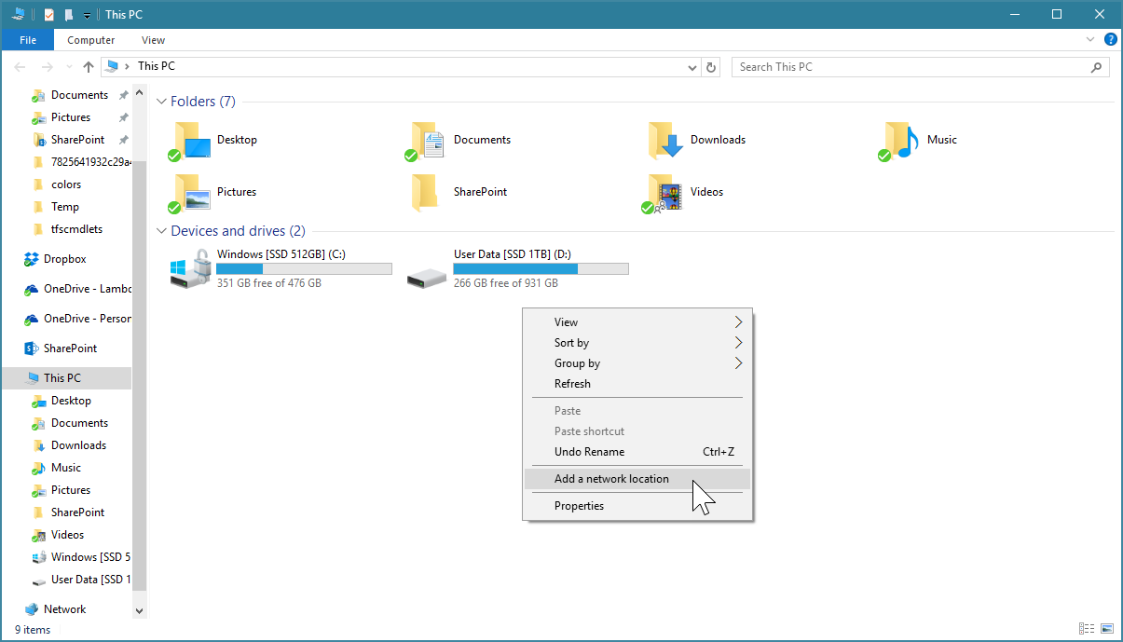Expand the Group by submenu
This screenshot has height=642, width=1123.
(x=738, y=363)
